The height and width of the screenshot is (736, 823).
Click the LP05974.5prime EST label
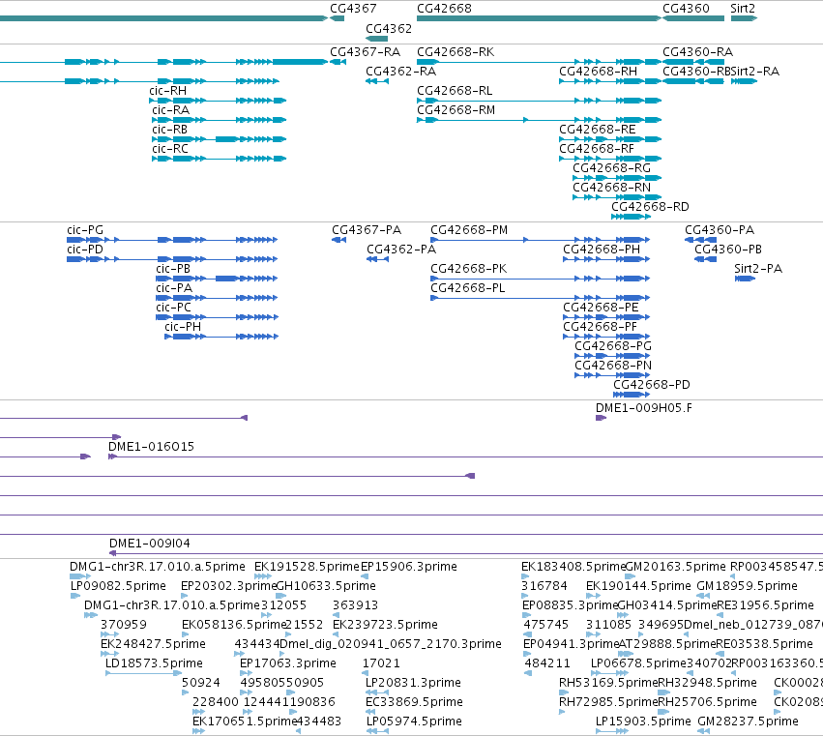click(x=414, y=721)
